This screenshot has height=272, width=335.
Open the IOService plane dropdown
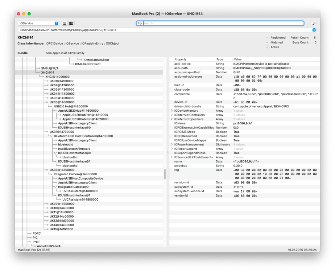[x=38, y=23]
